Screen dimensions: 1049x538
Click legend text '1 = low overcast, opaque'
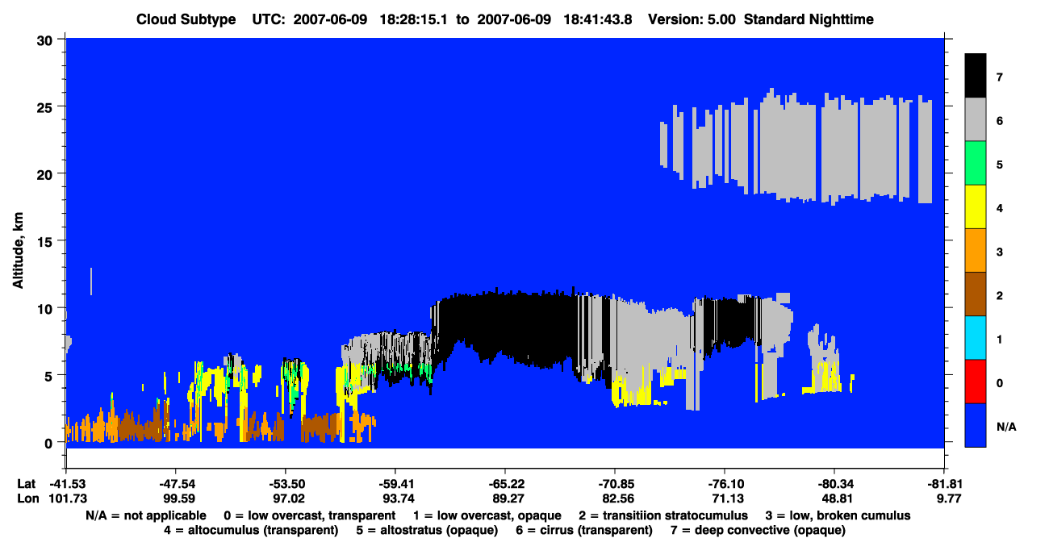488,515
